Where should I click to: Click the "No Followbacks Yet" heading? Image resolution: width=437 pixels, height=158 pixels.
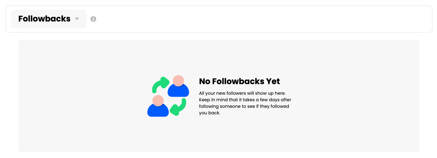point(239,81)
